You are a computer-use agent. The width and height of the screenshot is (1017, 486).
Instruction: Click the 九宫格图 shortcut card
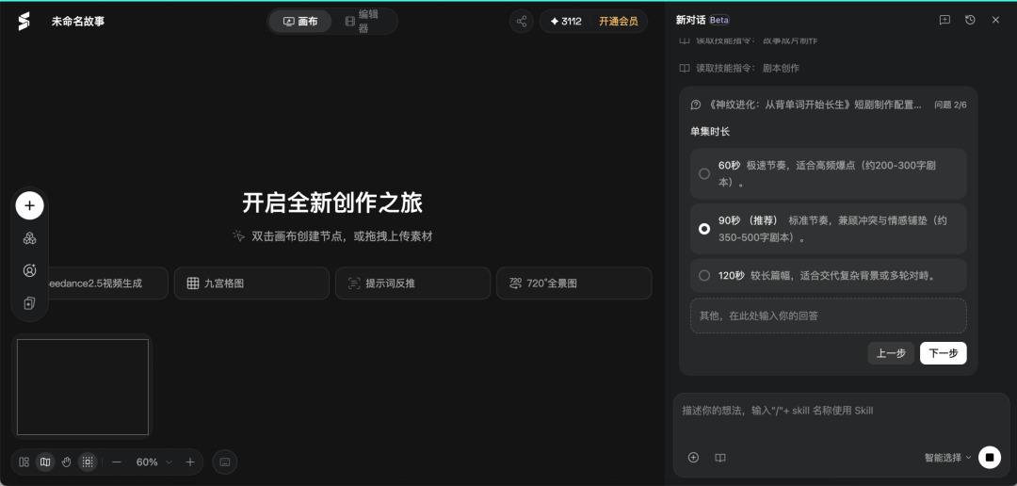coord(251,283)
